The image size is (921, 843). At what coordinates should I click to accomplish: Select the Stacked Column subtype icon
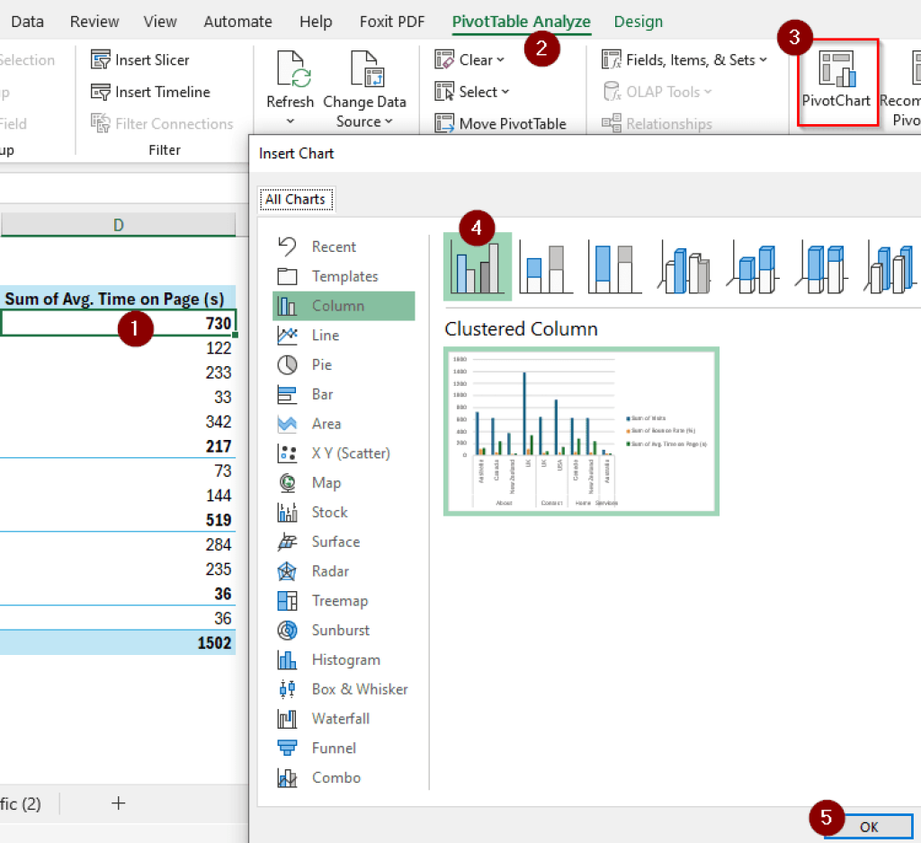pos(545,265)
